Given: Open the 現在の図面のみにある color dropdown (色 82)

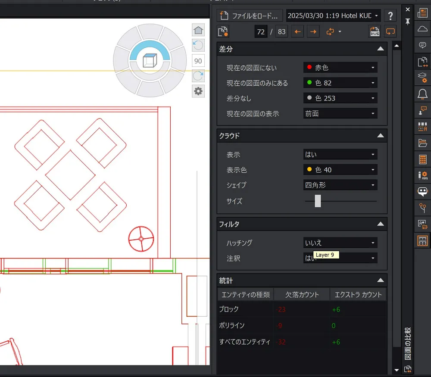Looking at the screenshot, I should coord(340,83).
